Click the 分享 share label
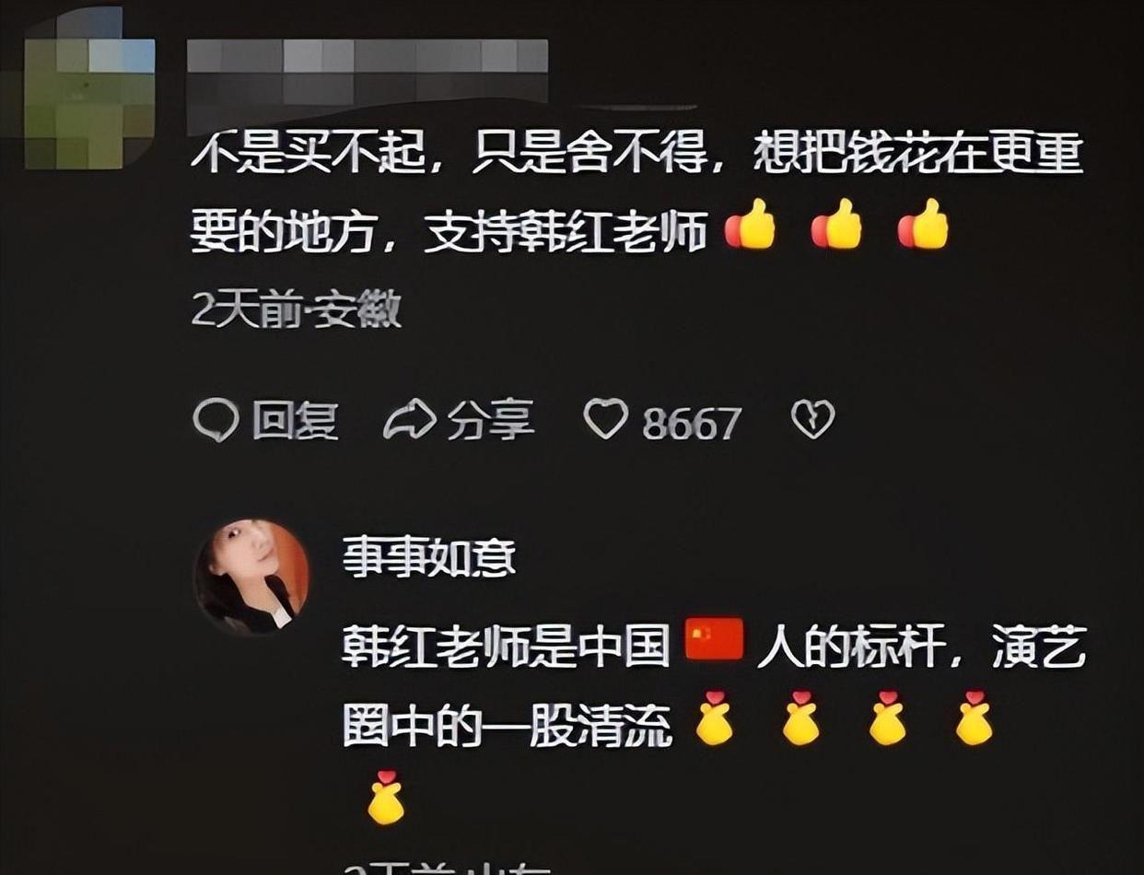 pos(490,421)
